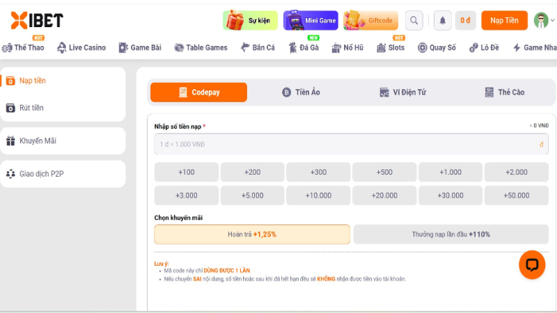
Task: Add +200 quick amount
Action: [253, 172]
